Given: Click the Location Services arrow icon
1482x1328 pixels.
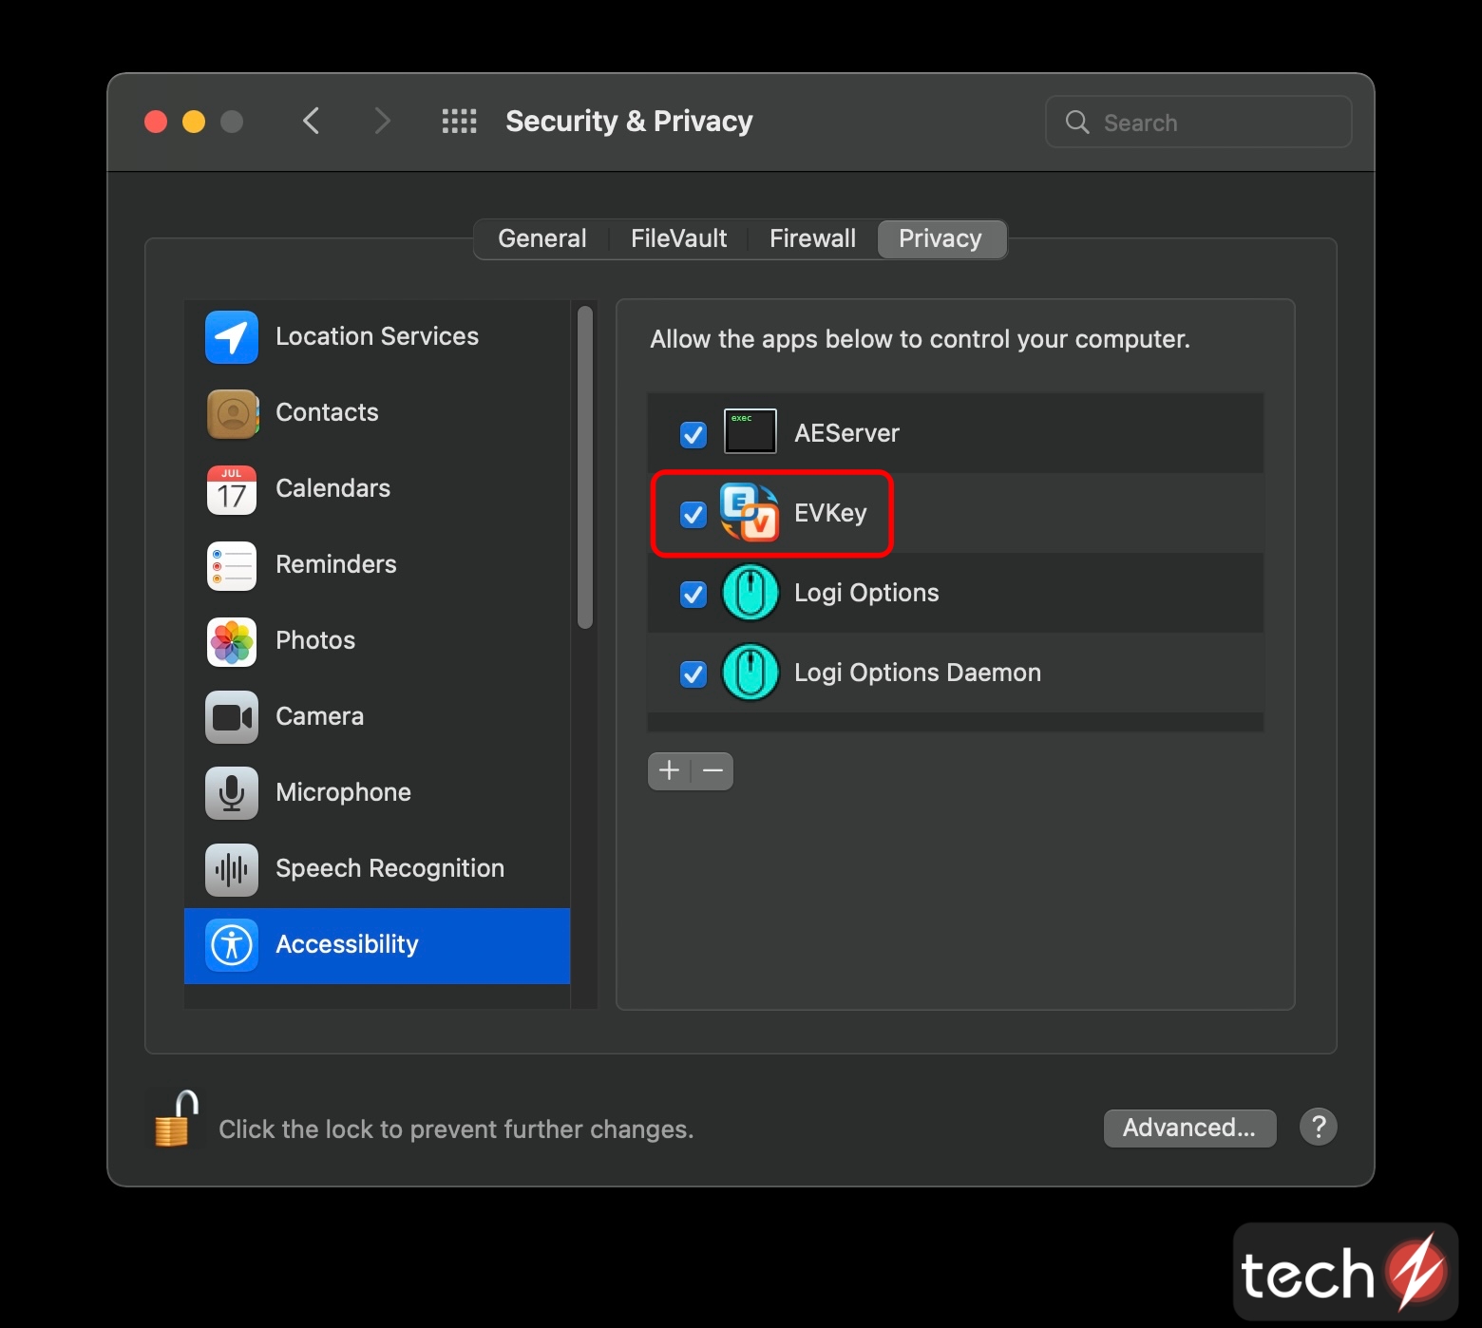Looking at the screenshot, I should (232, 337).
